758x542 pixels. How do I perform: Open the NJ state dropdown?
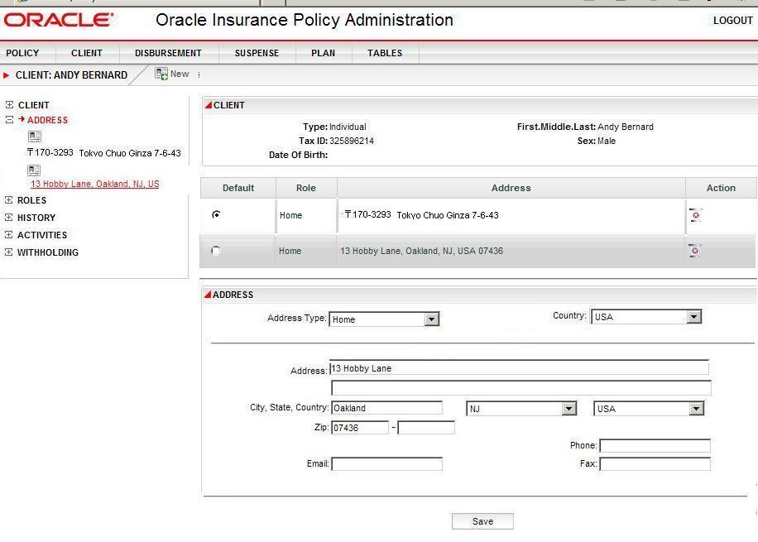[569, 409]
